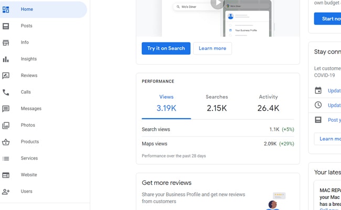Click Learn more beside Try it on Search

(212, 48)
